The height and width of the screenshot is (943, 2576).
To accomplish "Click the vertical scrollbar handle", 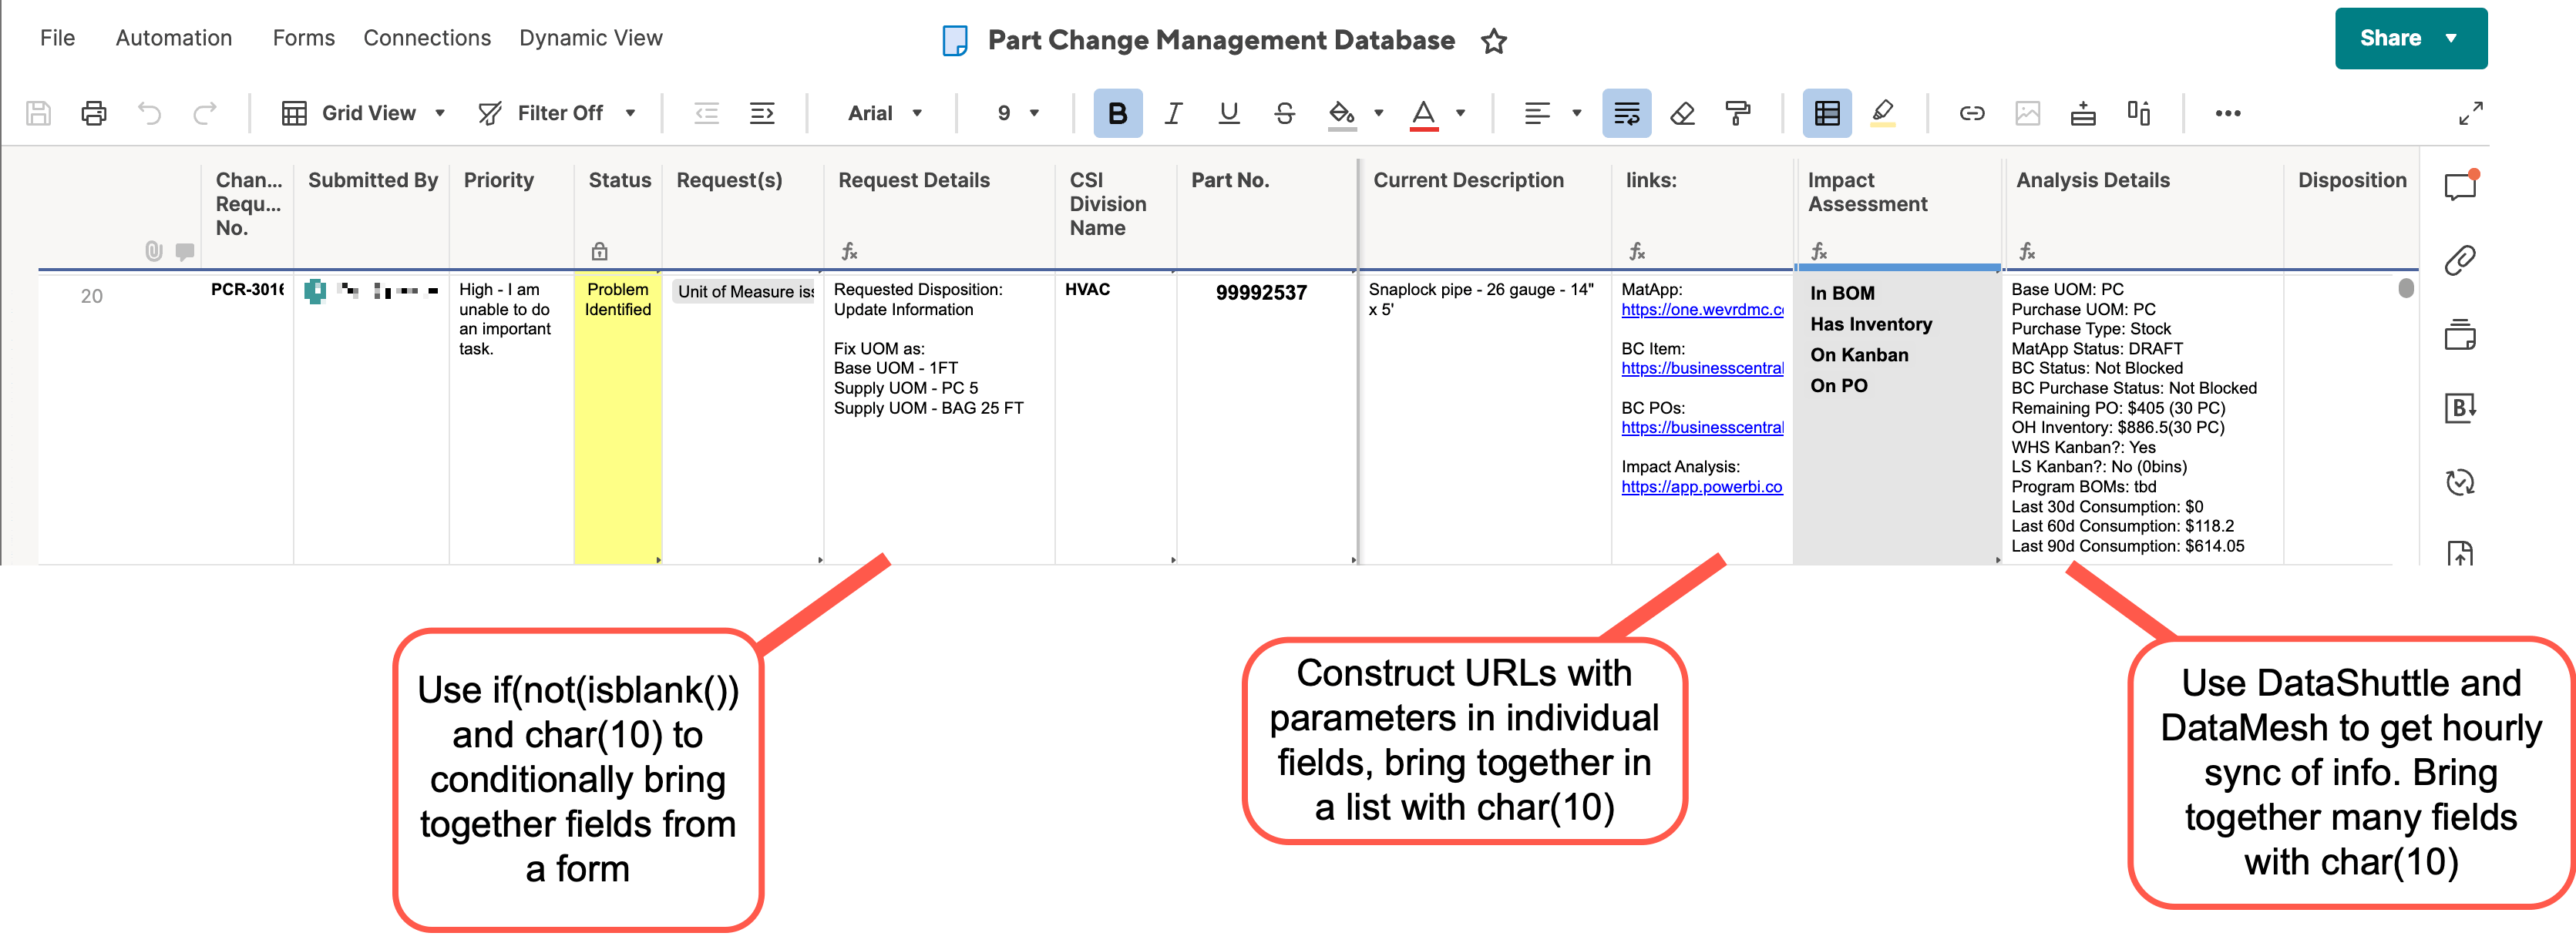I will click(x=2406, y=288).
